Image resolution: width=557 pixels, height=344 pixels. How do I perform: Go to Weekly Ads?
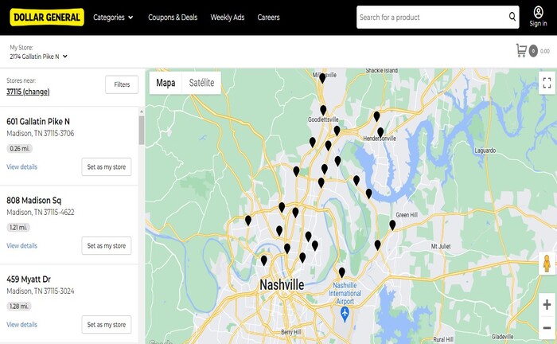(228, 17)
